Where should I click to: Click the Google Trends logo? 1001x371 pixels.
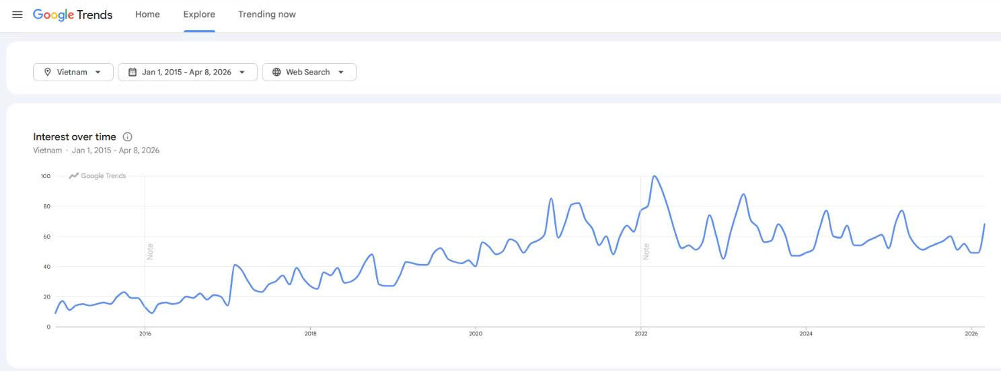pos(73,15)
